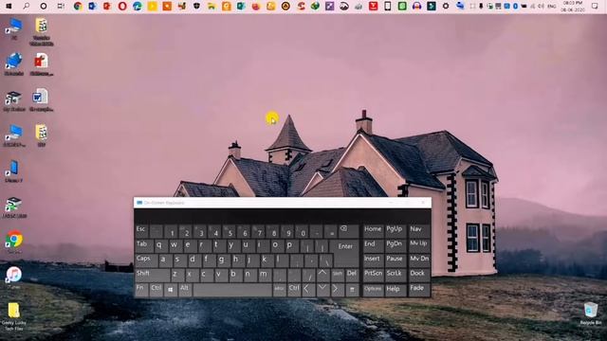
Task: Click the number 5 key
Action: pyautogui.click(x=230, y=231)
